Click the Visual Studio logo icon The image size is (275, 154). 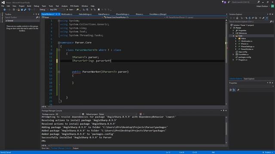tap(3, 3)
